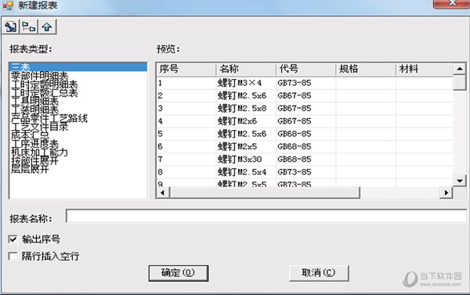
Task: Click sequence number 8 in preview
Action: coord(160,172)
